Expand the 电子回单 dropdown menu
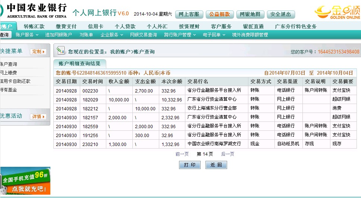 (x=214, y=35)
